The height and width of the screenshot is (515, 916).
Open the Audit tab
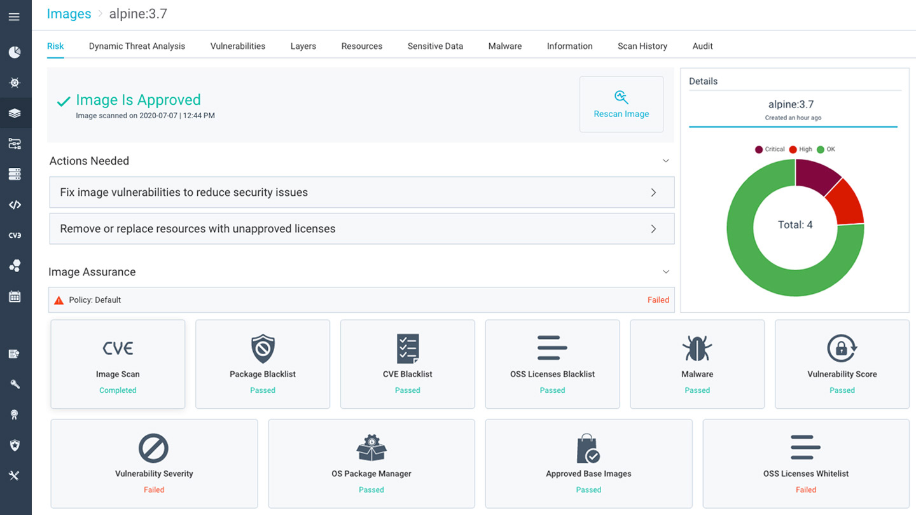tap(702, 46)
